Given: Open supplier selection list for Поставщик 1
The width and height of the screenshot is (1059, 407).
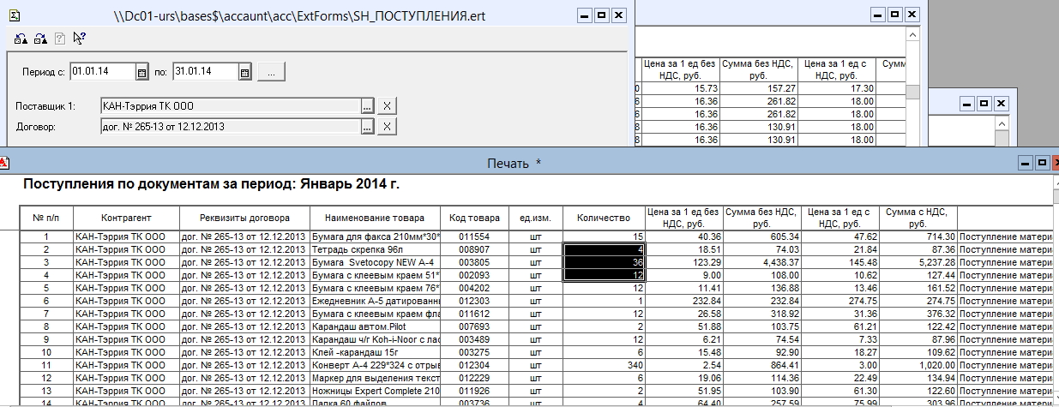Looking at the screenshot, I should 367,105.
